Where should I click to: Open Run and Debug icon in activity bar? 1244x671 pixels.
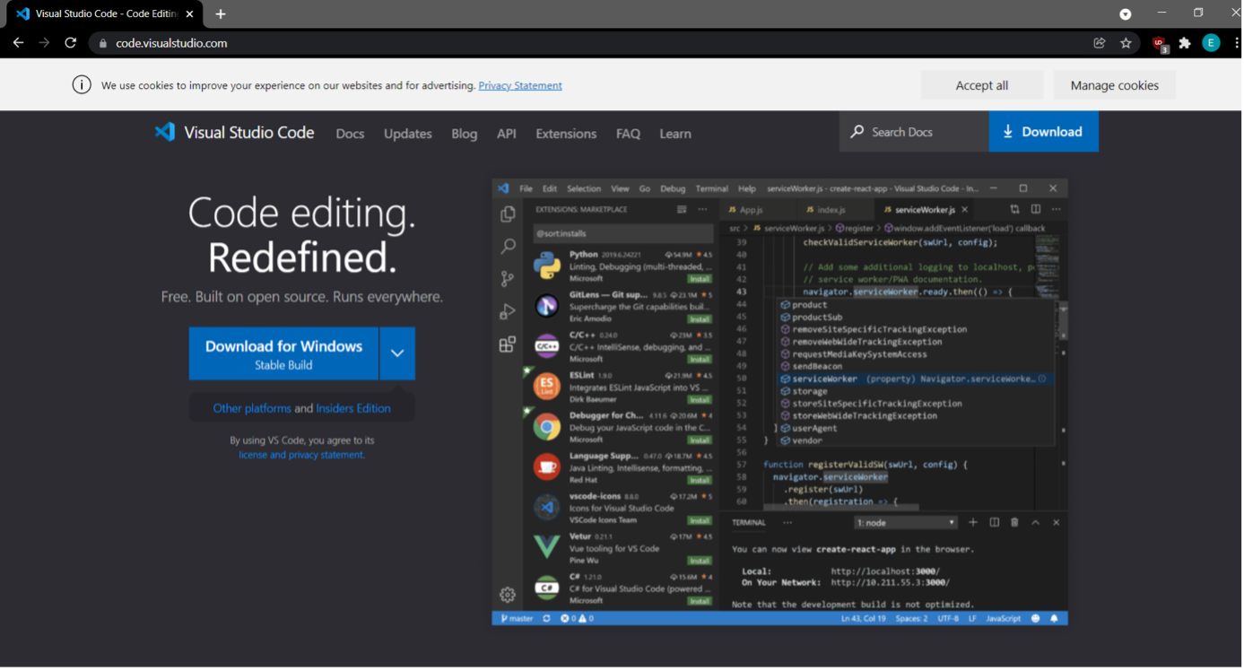click(508, 311)
